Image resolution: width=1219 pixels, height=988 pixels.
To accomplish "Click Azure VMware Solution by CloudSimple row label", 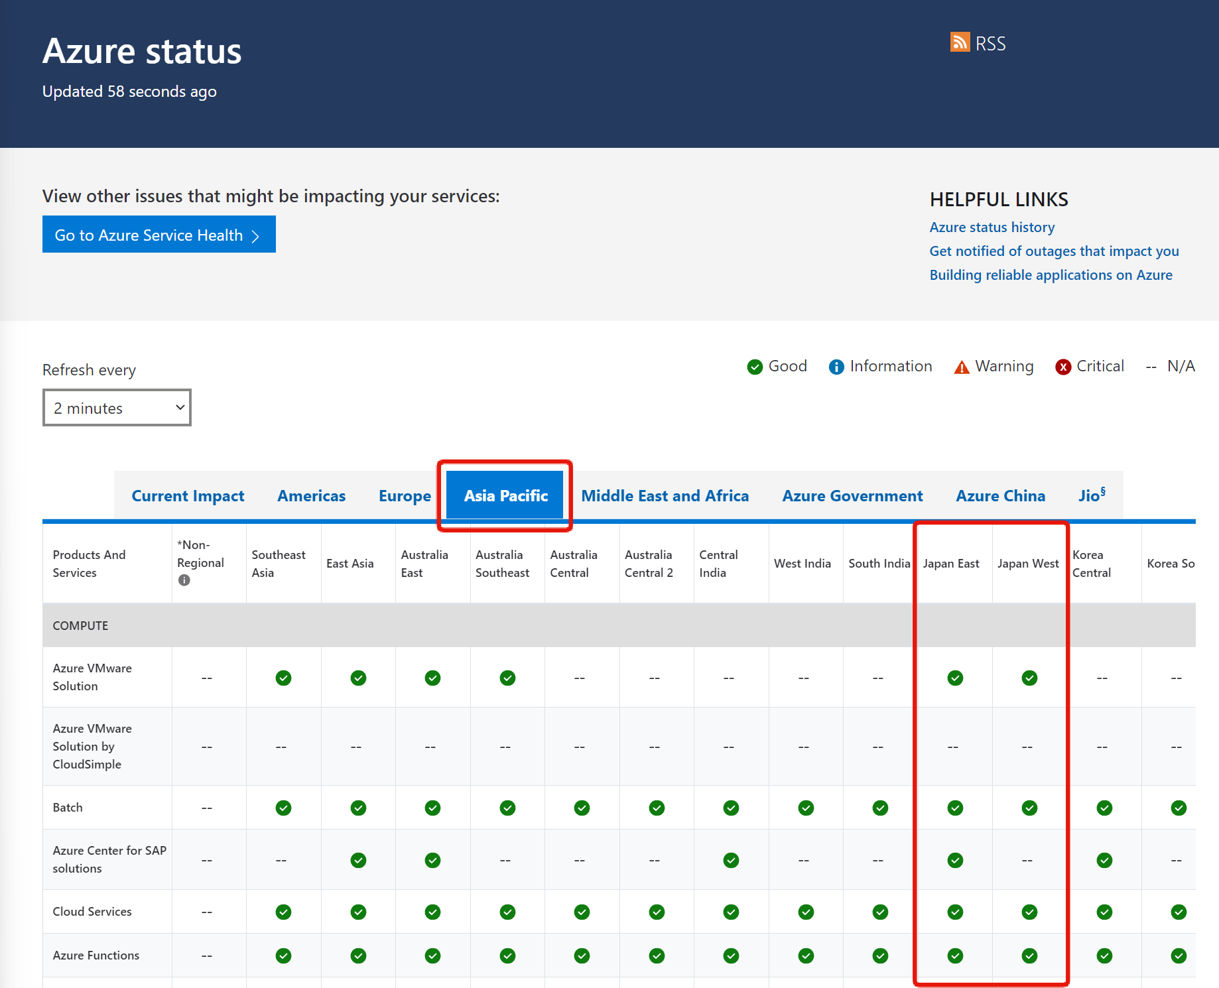I will [92, 747].
